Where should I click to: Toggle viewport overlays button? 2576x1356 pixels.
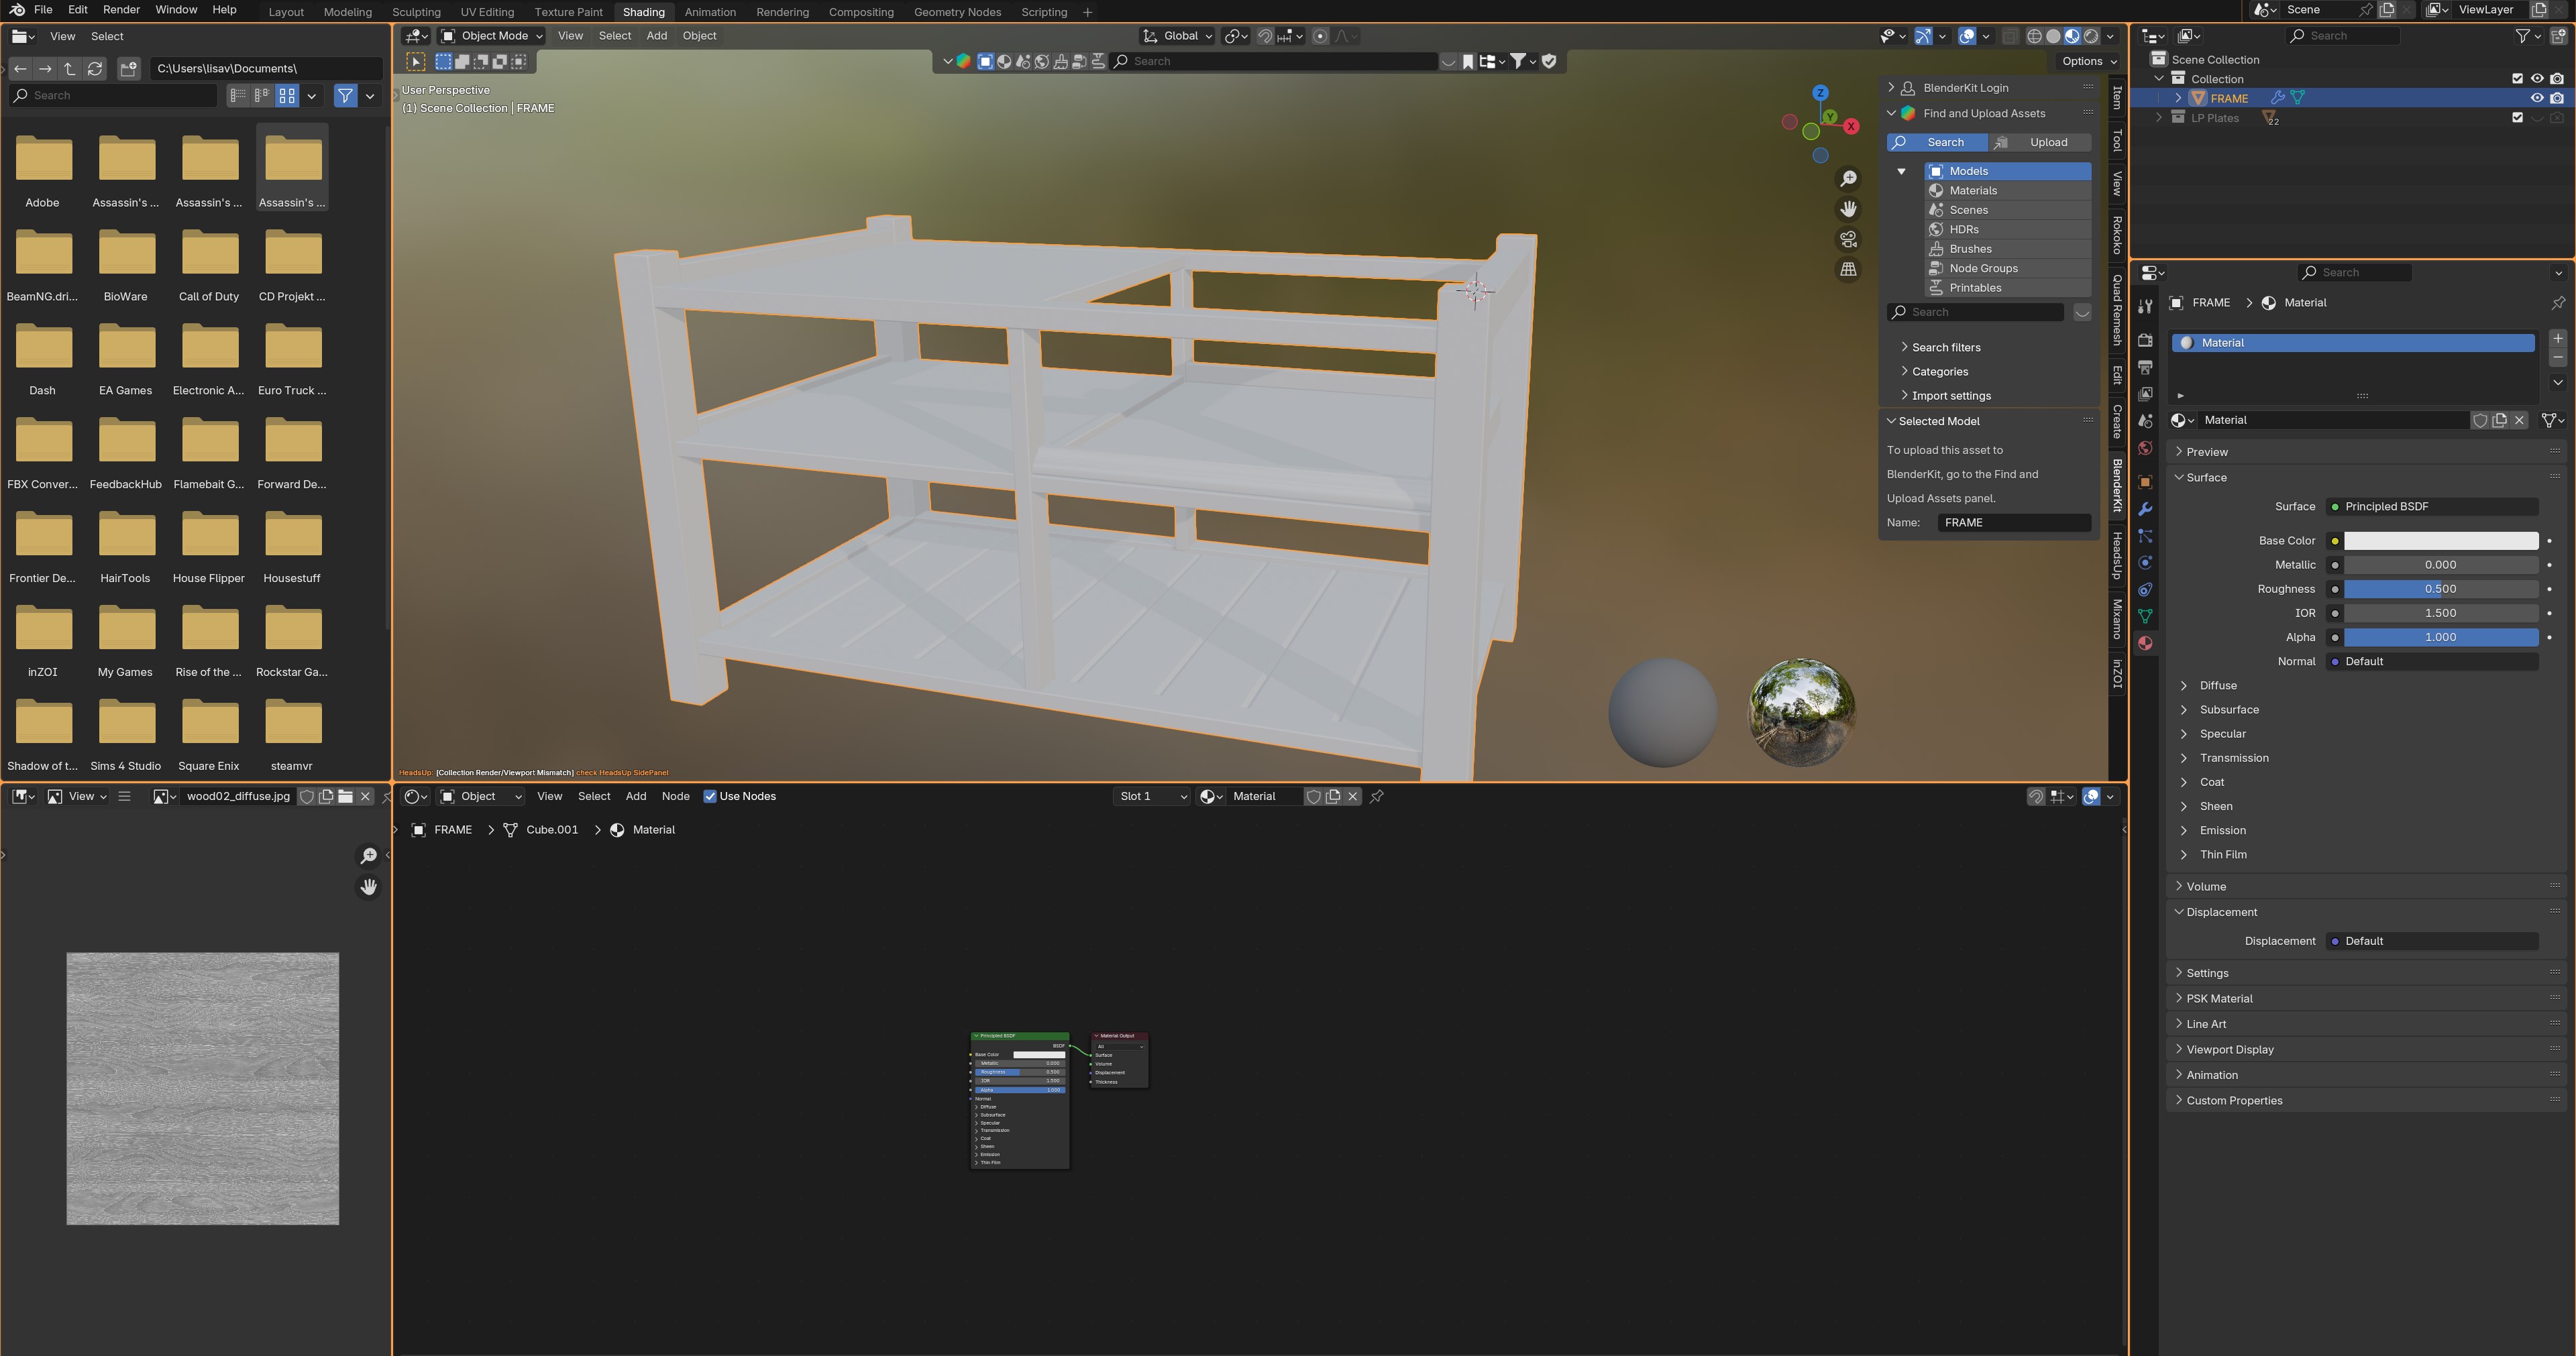pyautogui.click(x=1967, y=36)
